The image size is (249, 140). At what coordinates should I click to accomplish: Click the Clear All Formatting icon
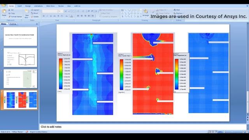click(x=73, y=11)
